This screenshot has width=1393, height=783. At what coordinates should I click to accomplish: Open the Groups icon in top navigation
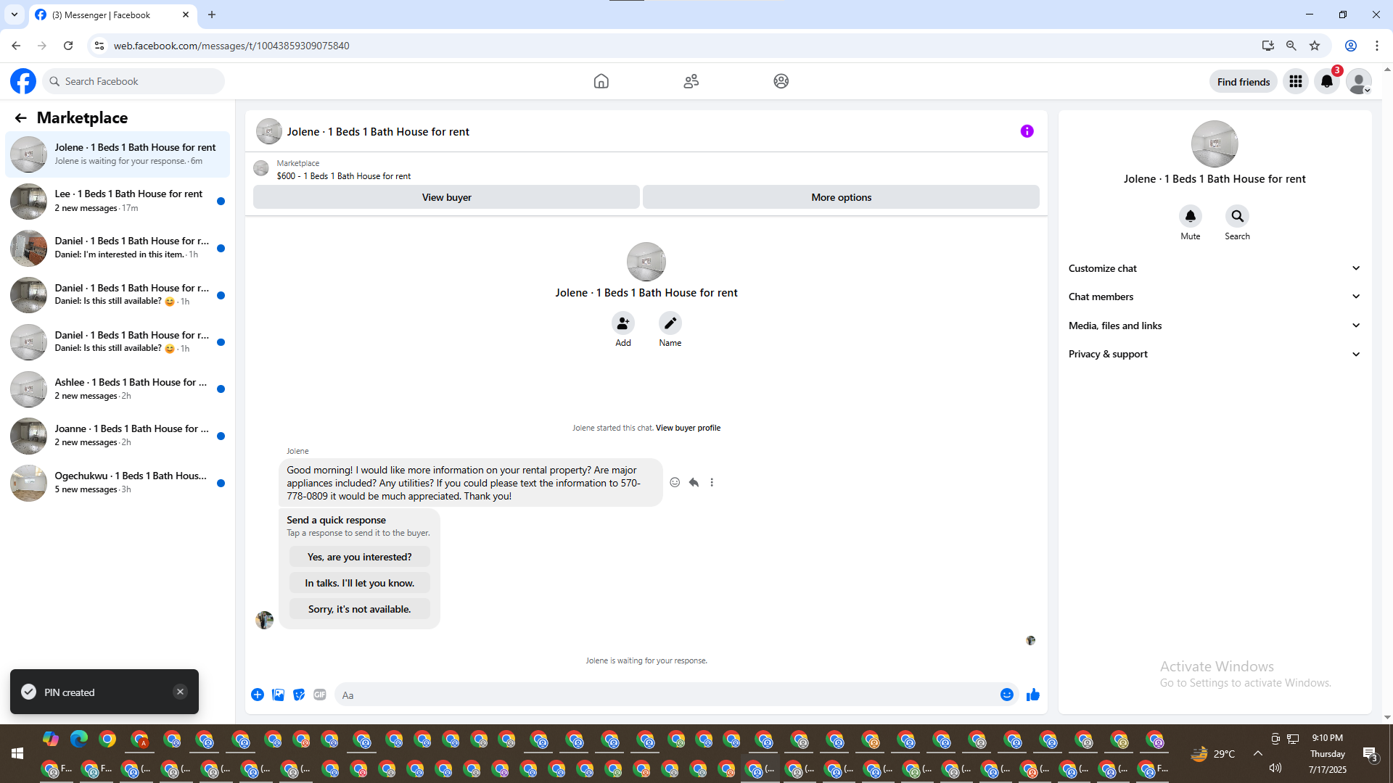coord(781,81)
